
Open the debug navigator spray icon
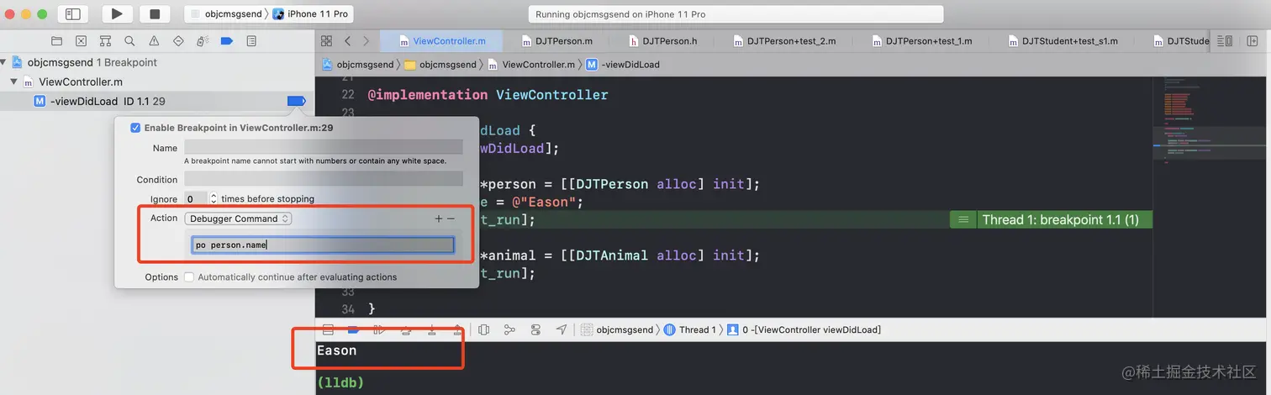(x=203, y=40)
